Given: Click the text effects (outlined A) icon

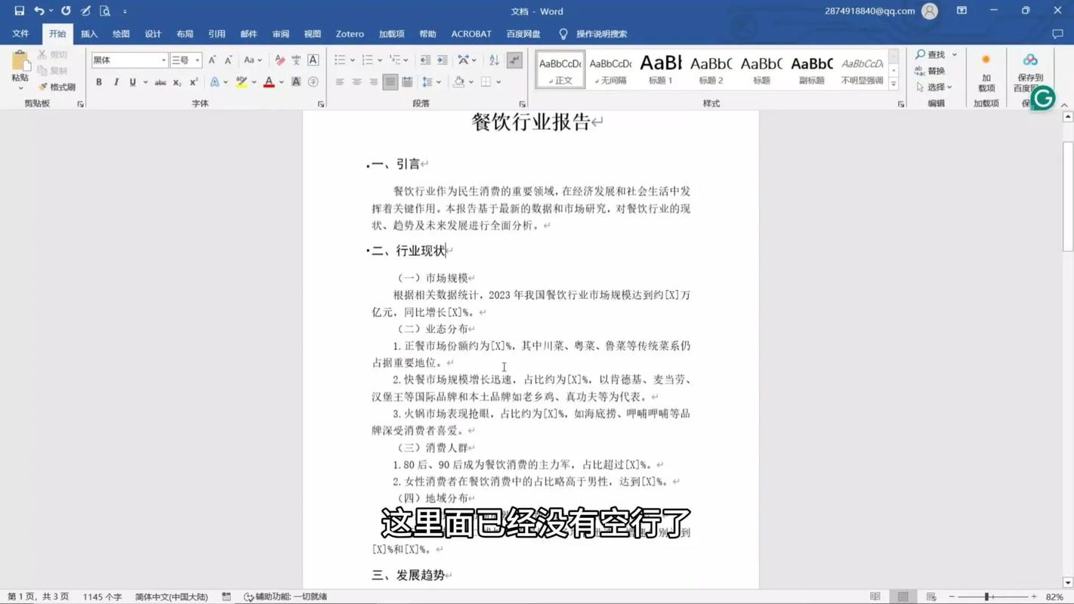Looking at the screenshot, I should click(215, 82).
